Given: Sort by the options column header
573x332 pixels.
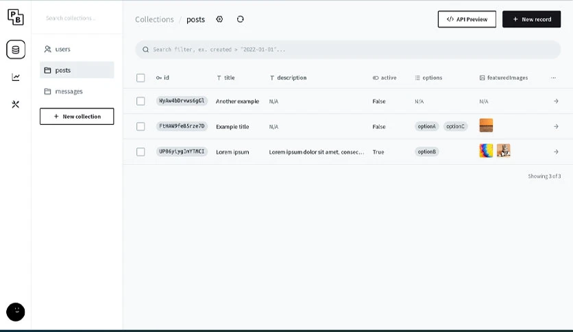Looking at the screenshot, I should [428, 78].
